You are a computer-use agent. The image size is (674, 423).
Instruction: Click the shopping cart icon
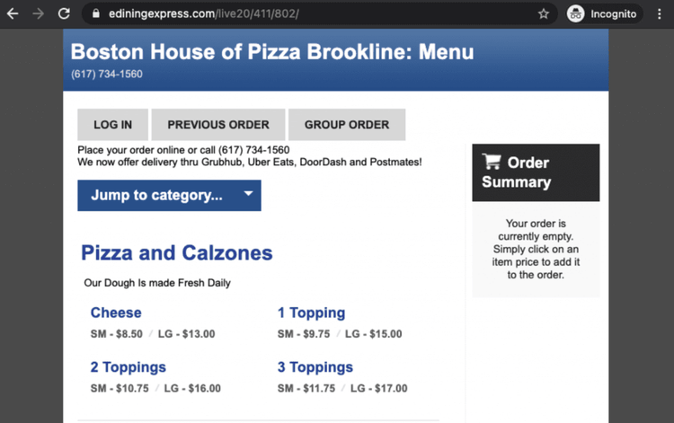click(492, 163)
